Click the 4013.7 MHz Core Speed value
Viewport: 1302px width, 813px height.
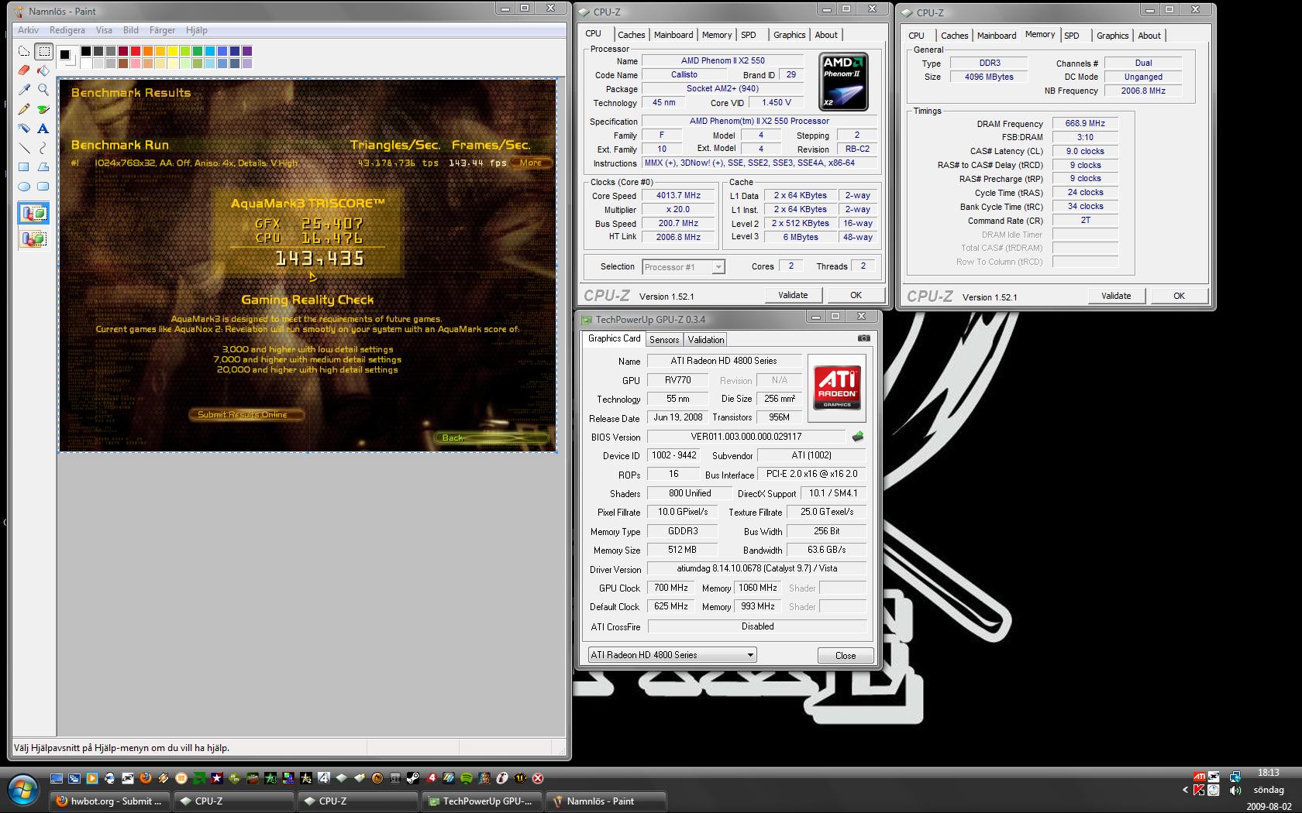click(x=678, y=195)
